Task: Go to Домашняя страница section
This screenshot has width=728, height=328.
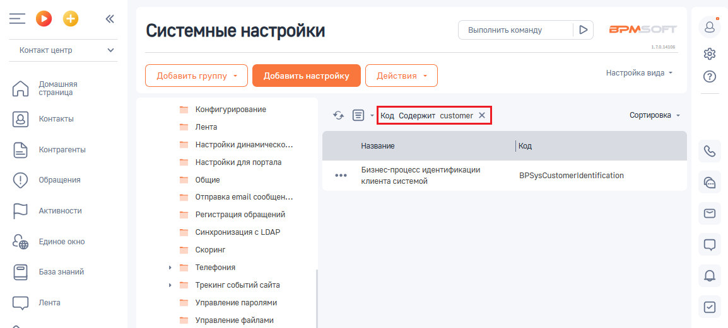Action: coord(58,88)
